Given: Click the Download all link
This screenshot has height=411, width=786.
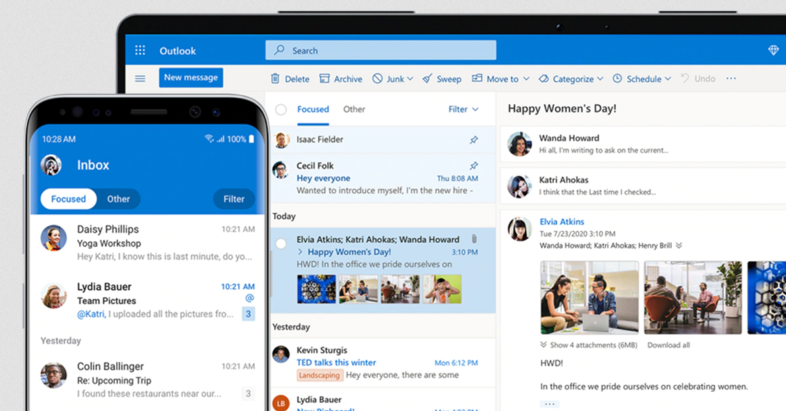Looking at the screenshot, I should click(x=668, y=346).
